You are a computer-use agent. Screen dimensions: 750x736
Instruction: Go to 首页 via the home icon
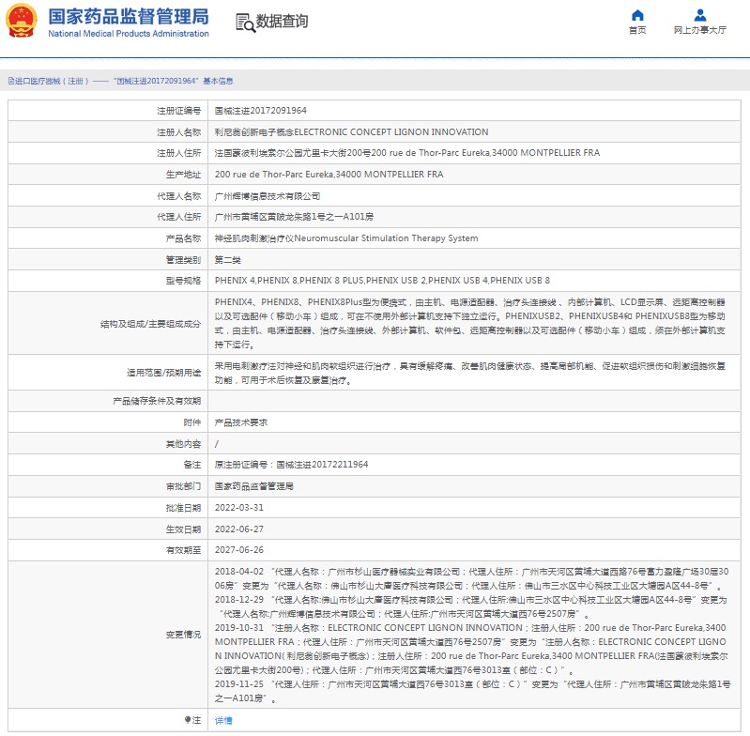[x=637, y=15]
